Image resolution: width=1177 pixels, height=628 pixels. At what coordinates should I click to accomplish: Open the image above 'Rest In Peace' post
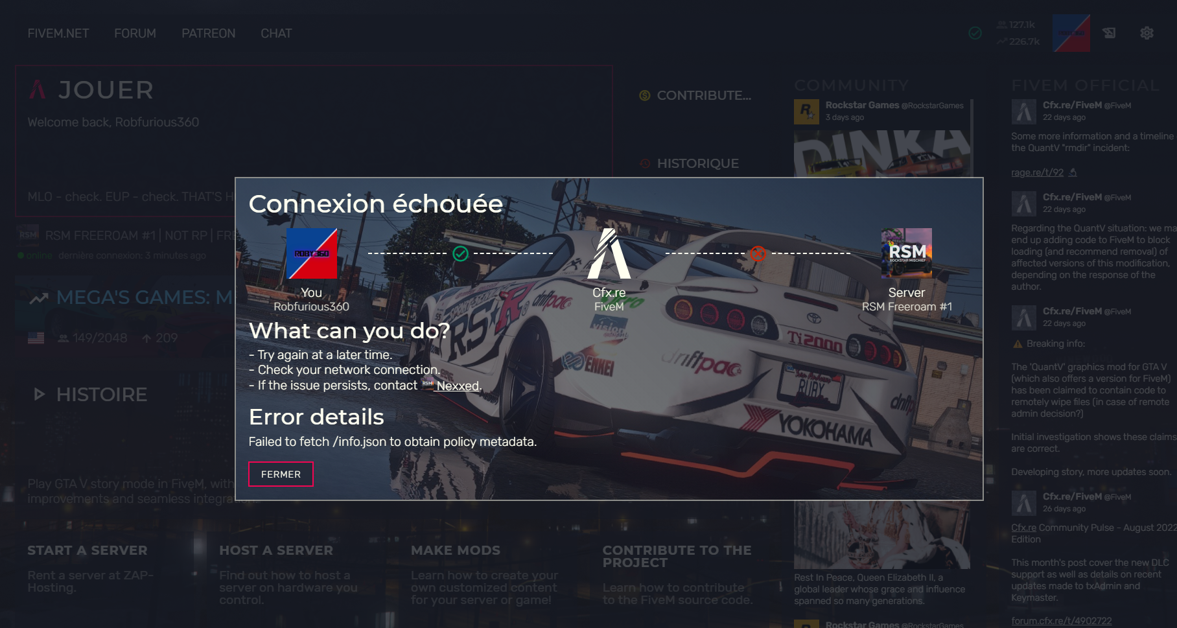[882, 535]
